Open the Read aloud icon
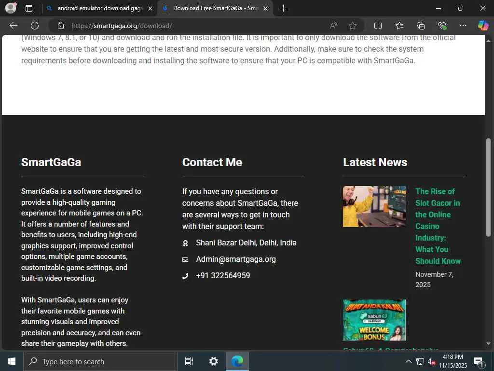 point(333,26)
